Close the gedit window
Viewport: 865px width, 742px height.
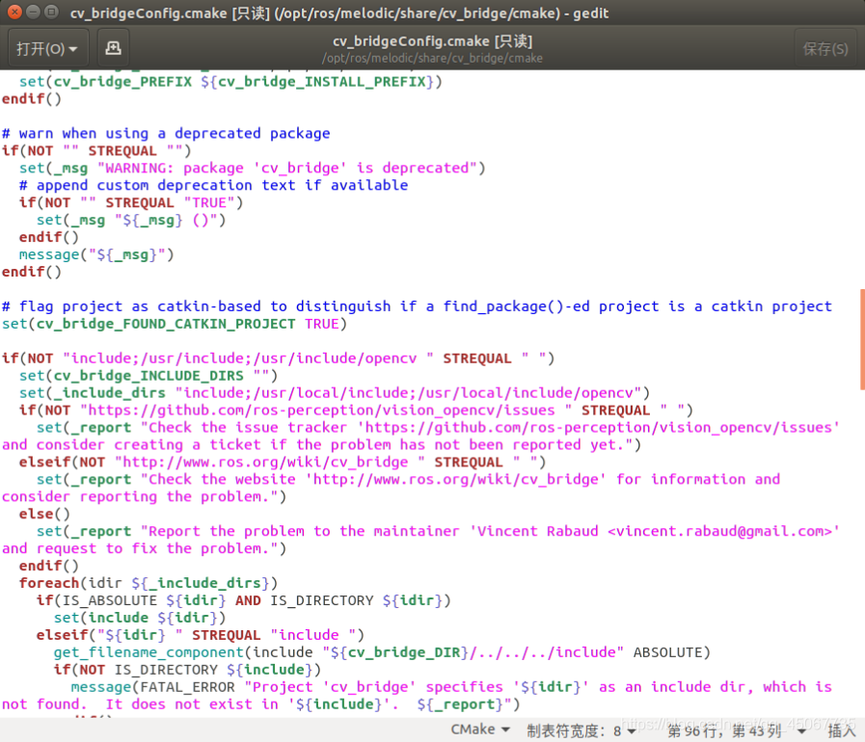(x=14, y=12)
